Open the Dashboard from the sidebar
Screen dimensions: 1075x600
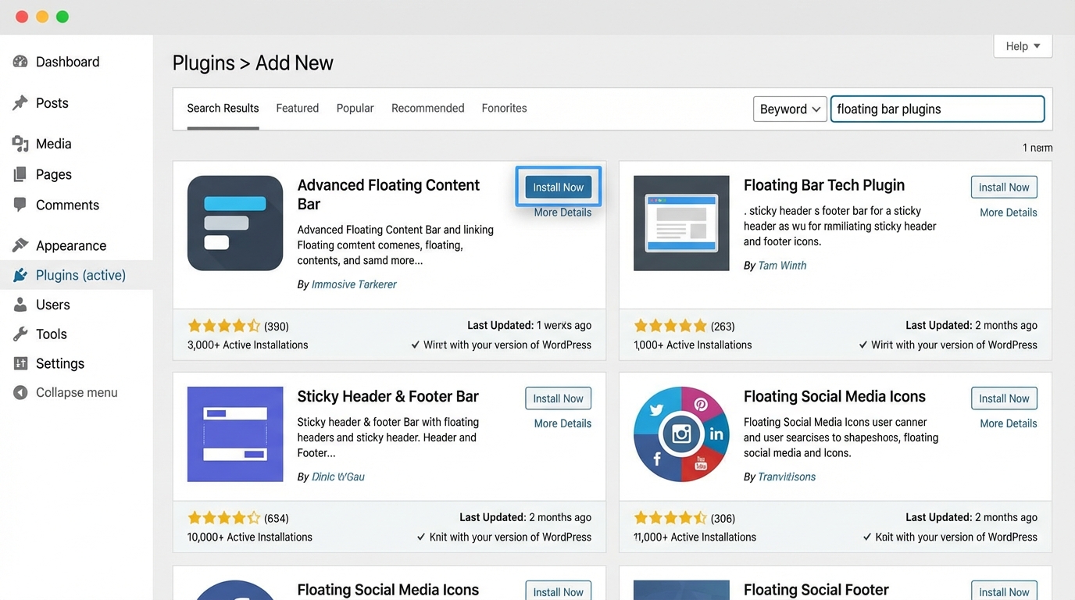[x=20, y=62]
